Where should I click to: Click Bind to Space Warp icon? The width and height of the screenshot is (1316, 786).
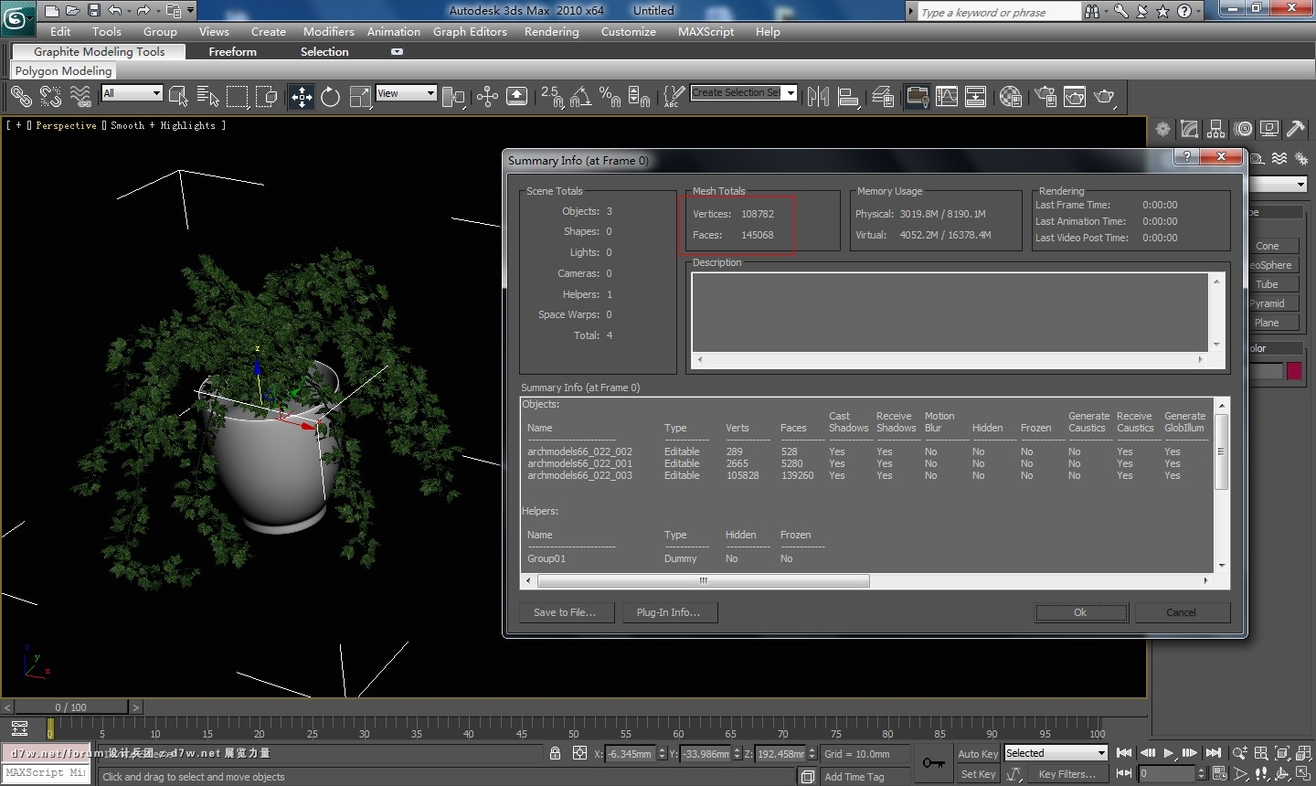click(80, 96)
